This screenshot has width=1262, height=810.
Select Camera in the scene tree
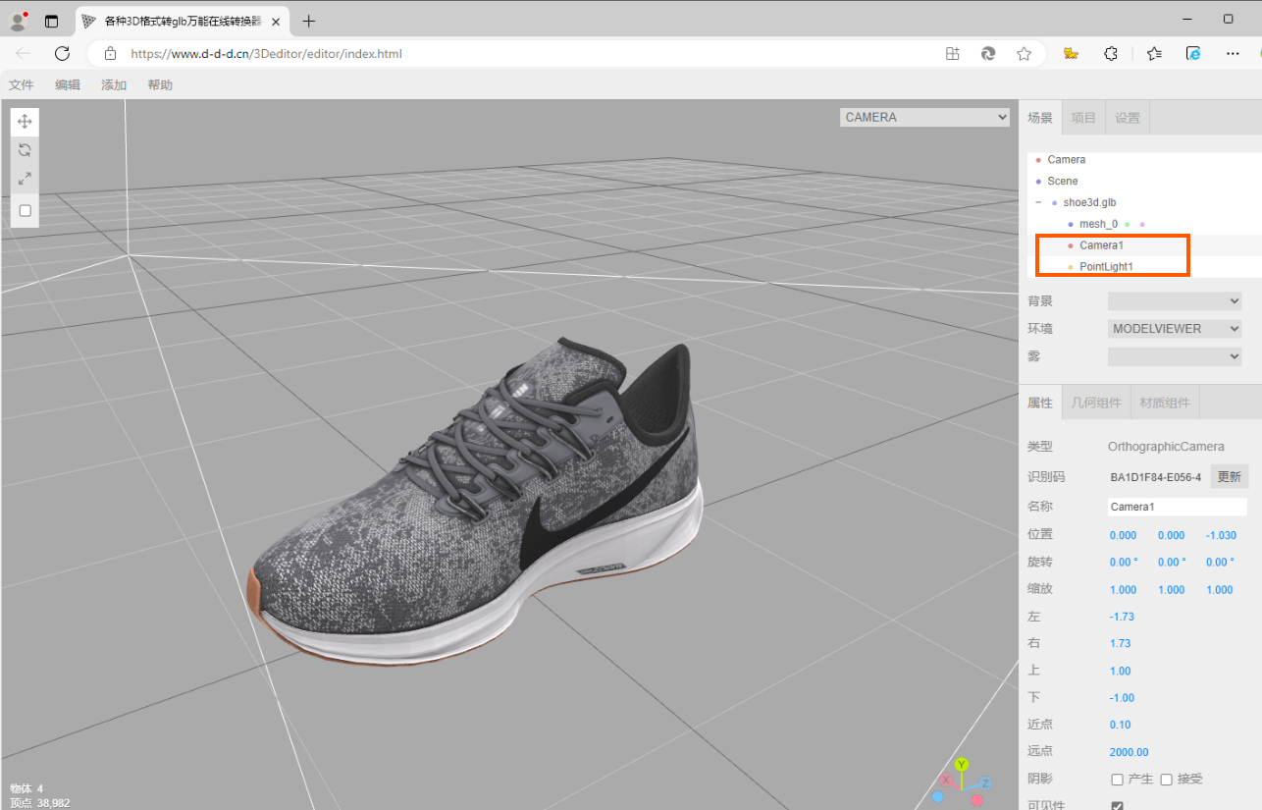(1066, 160)
